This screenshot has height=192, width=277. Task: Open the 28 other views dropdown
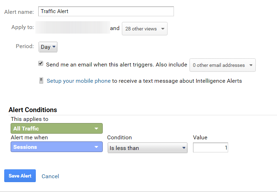[x=145, y=29]
